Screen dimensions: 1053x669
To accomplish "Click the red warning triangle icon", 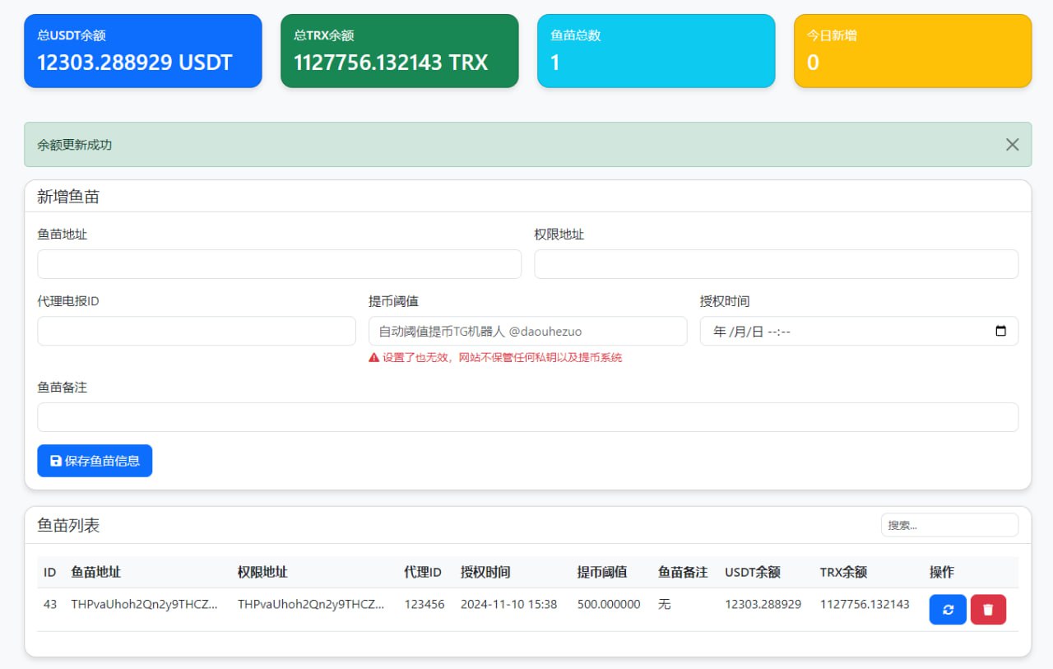I will tap(373, 358).
